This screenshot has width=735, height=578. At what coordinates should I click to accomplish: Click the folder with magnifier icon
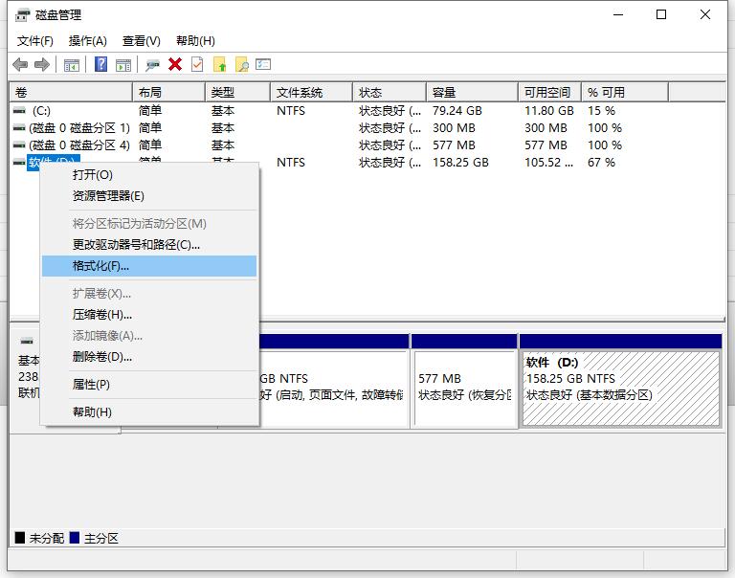coord(242,64)
